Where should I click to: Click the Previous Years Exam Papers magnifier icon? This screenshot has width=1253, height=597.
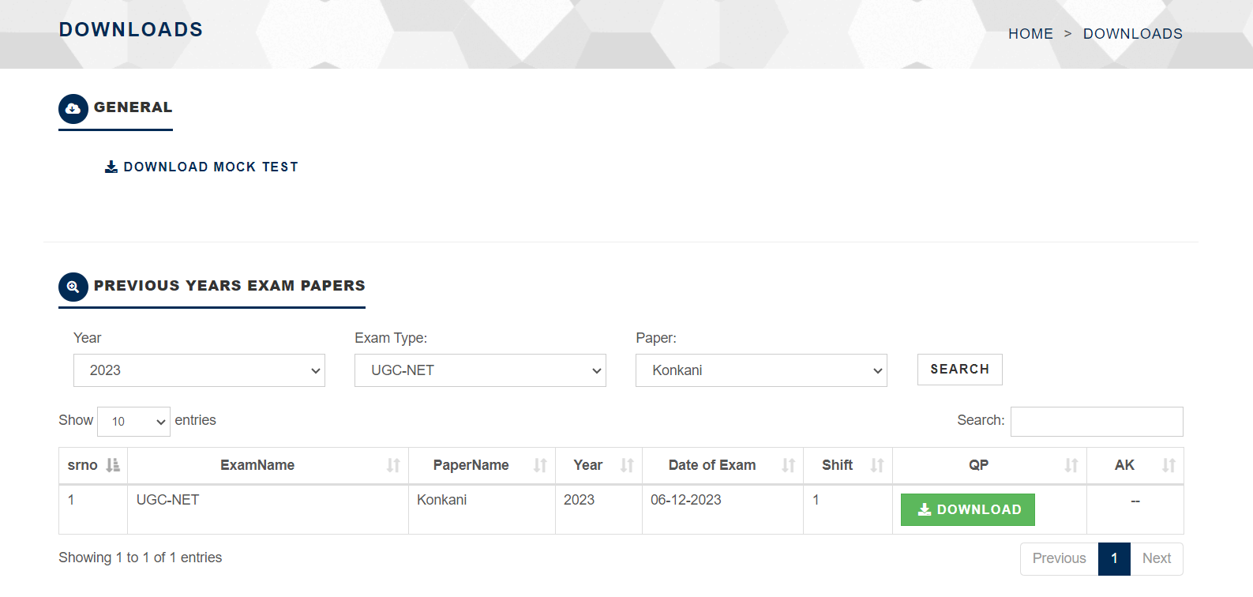[x=73, y=287]
